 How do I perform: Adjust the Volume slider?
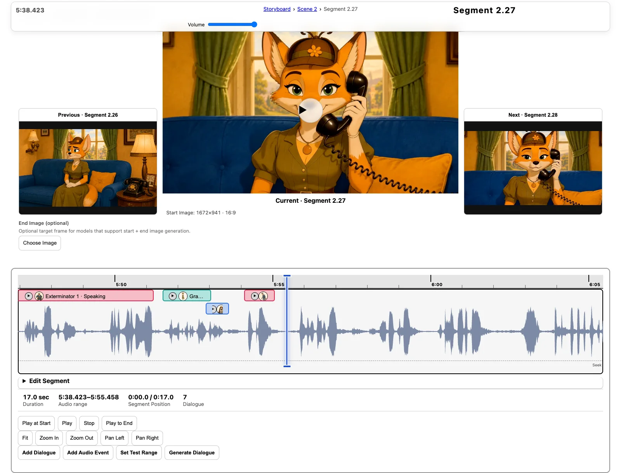[x=232, y=24]
